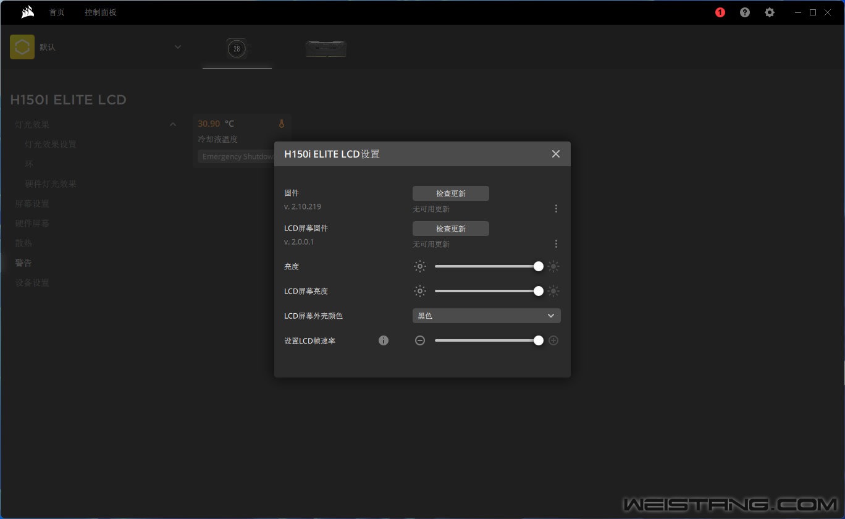Select 屏幕设置 in sidebar

tap(32, 203)
